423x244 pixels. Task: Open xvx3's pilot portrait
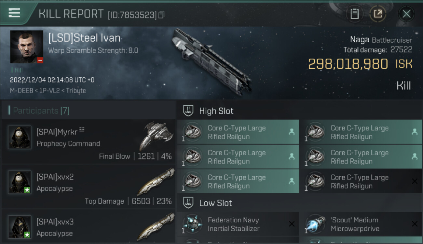(20, 227)
